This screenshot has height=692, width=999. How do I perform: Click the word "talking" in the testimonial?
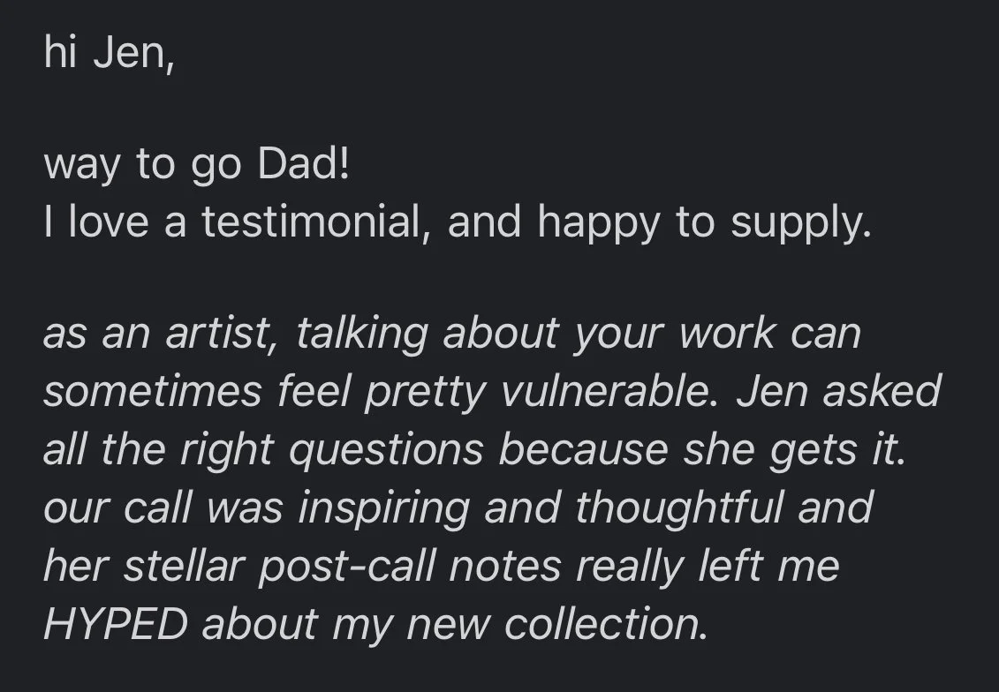click(362, 335)
